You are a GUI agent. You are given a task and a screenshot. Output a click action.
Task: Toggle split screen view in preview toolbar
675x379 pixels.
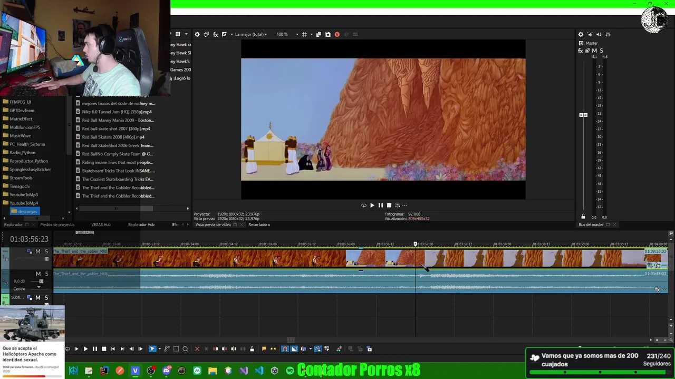(224, 34)
